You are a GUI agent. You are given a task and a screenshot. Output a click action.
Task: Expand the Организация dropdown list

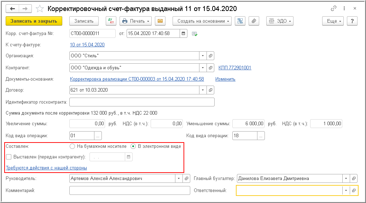coord(203,56)
